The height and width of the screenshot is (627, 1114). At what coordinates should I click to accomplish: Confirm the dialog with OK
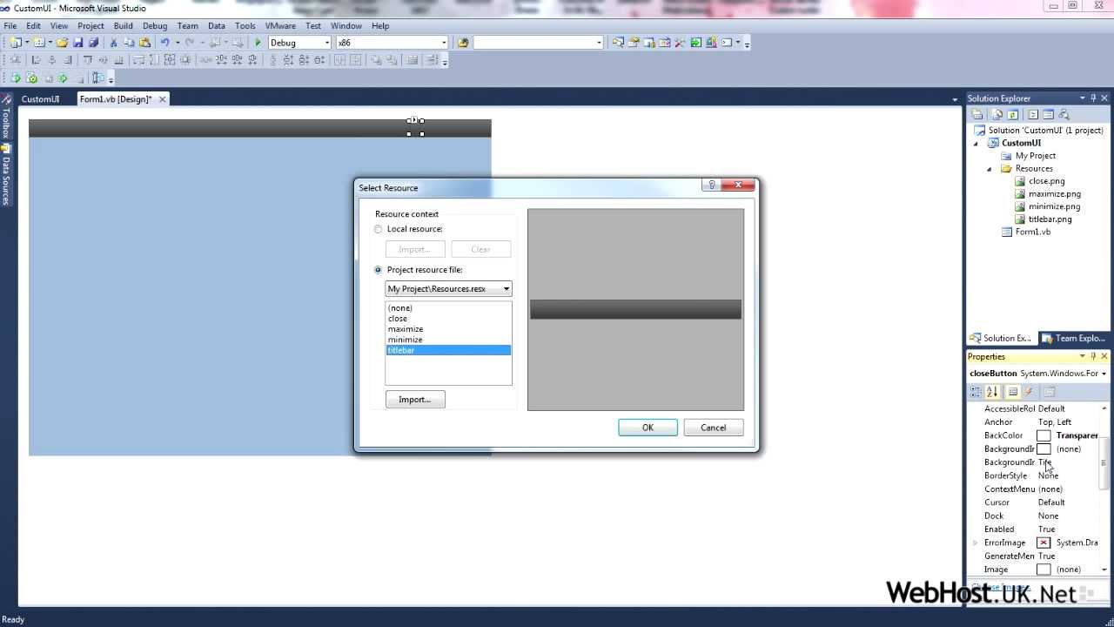tap(648, 428)
